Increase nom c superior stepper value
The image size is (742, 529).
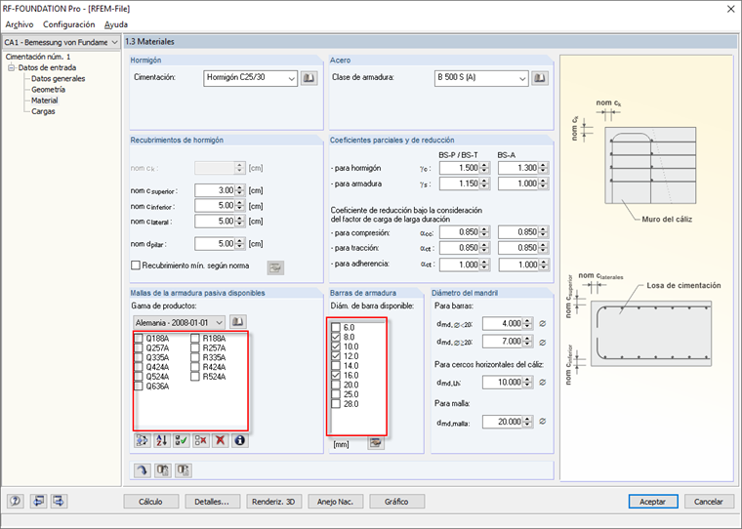point(239,187)
